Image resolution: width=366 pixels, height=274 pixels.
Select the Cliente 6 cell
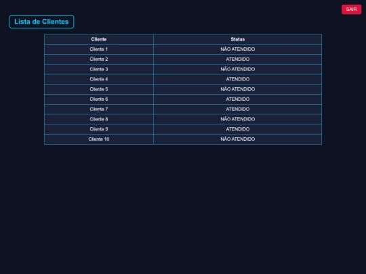[99, 99]
